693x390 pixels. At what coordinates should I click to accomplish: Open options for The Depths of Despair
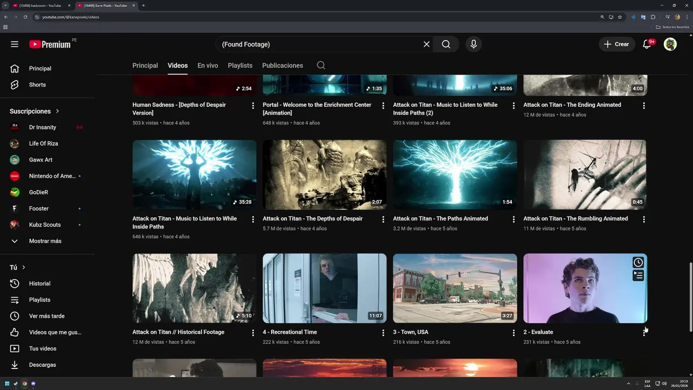(383, 219)
